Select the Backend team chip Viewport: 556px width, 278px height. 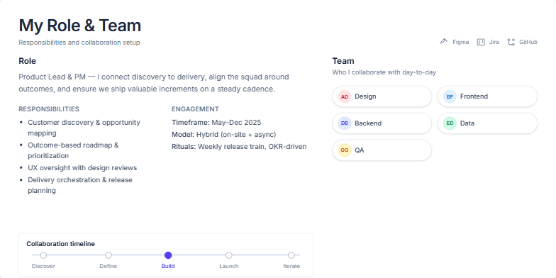click(382, 123)
